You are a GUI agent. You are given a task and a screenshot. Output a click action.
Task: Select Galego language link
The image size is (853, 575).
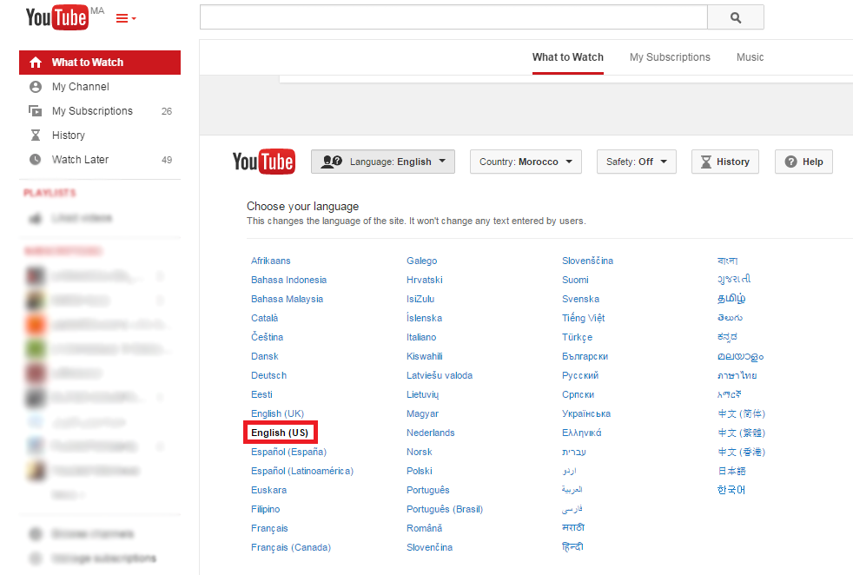point(421,261)
